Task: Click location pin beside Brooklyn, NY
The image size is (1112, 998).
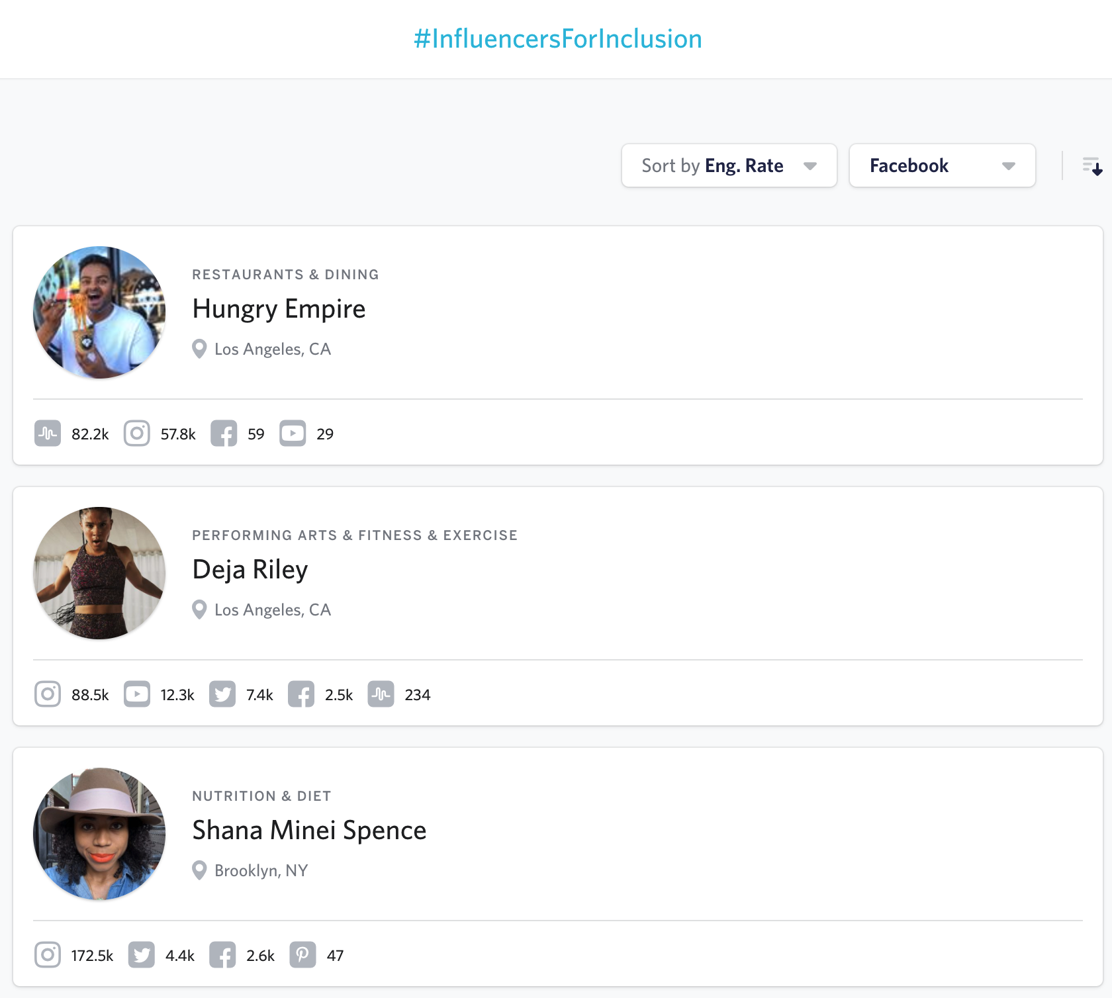Action: pos(199,870)
